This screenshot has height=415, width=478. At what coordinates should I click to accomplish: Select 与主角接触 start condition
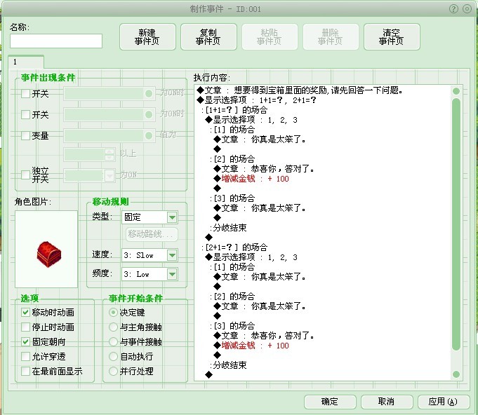click(x=113, y=327)
